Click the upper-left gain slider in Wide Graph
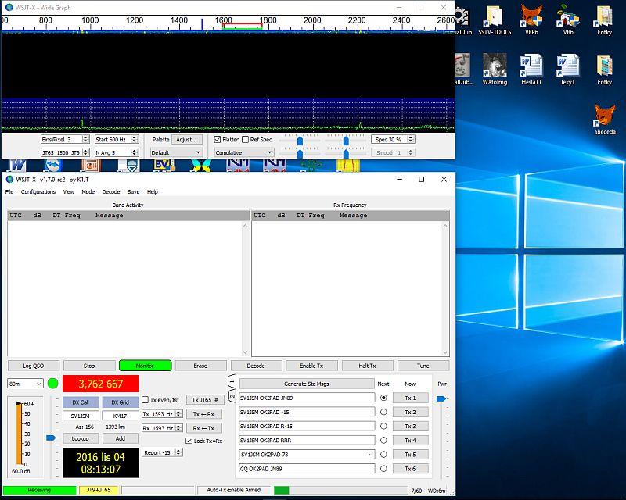Screen dimensions: 626x500 [x=300, y=141]
